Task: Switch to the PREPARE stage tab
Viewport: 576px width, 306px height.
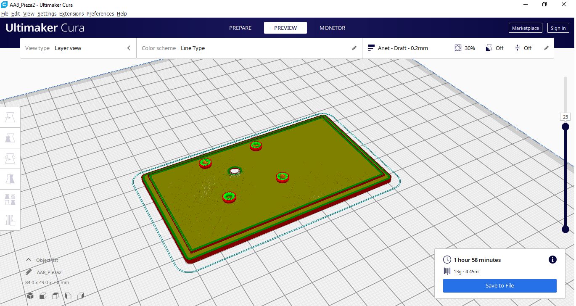Action: [x=240, y=28]
